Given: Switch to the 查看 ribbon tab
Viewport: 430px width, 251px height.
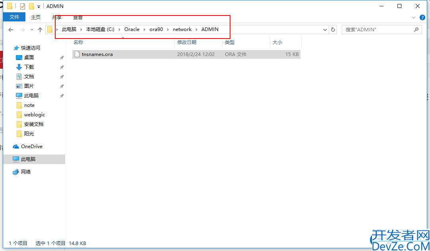Looking at the screenshot, I should coord(78,17).
